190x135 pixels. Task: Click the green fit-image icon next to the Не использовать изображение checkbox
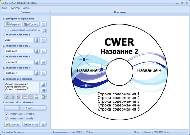44,30
